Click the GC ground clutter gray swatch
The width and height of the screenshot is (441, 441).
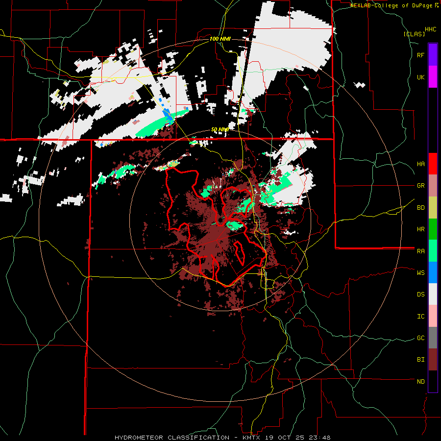pos(433,338)
